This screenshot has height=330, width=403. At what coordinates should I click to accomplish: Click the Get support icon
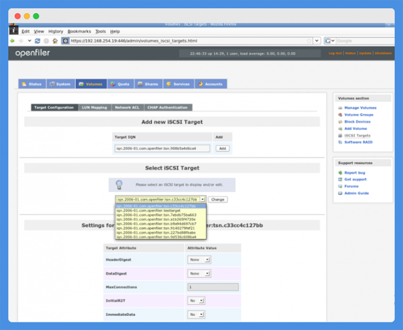click(x=340, y=179)
